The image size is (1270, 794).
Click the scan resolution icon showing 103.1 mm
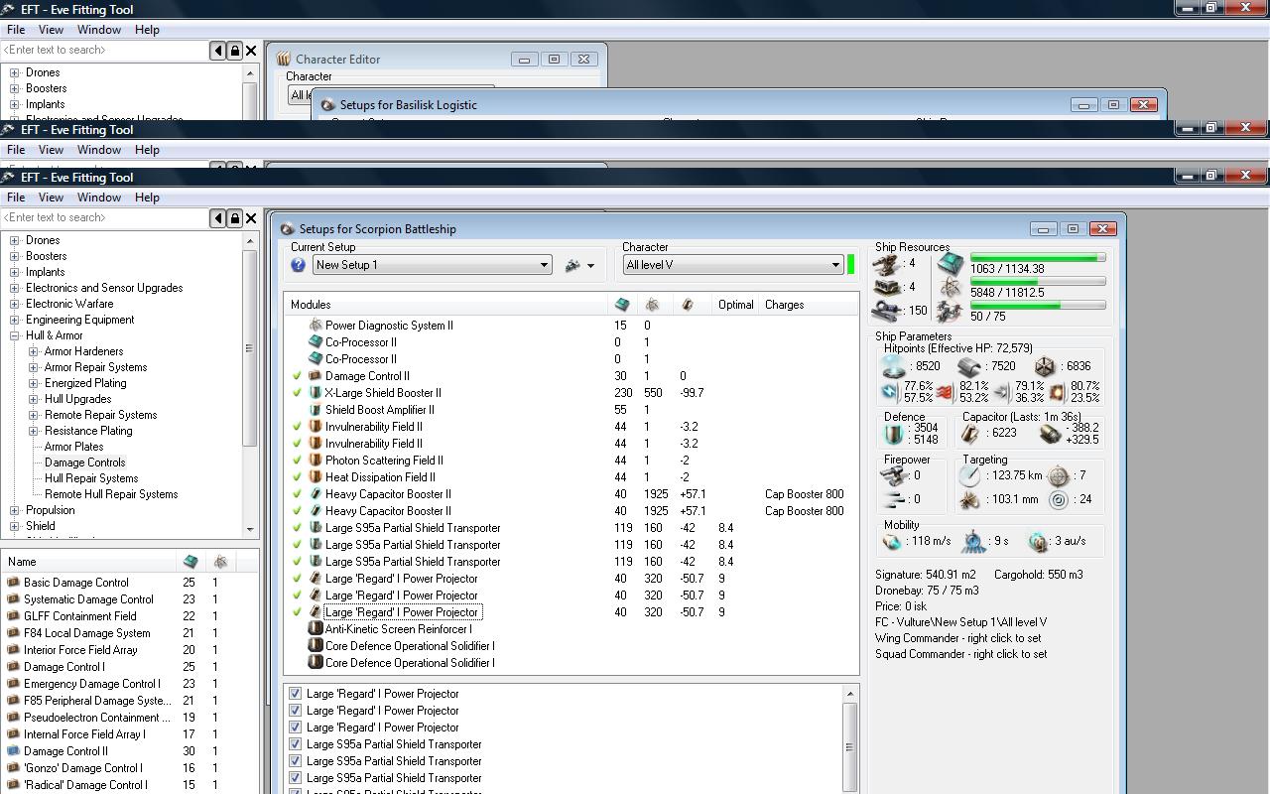pyautogui.click(x=970, y=499)
